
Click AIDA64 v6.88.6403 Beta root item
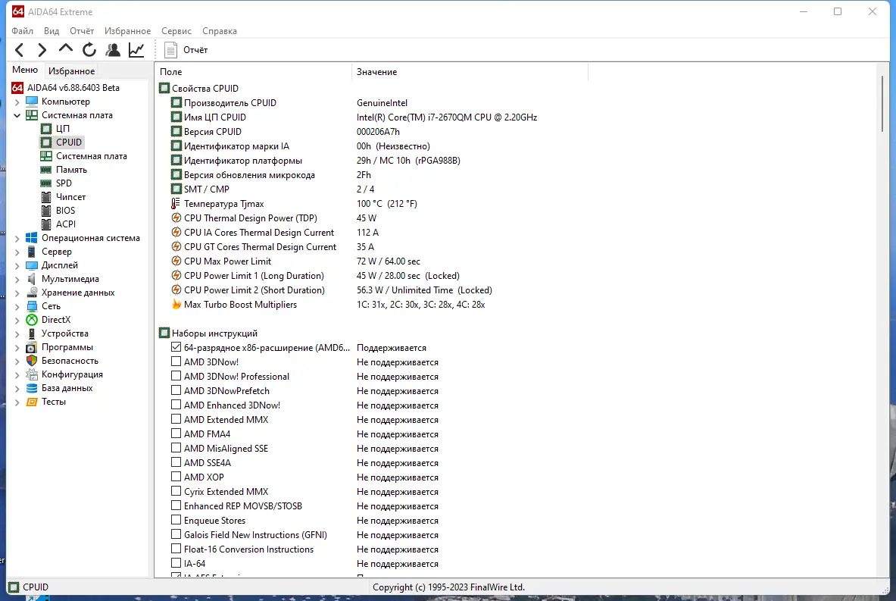pos(73,88)
